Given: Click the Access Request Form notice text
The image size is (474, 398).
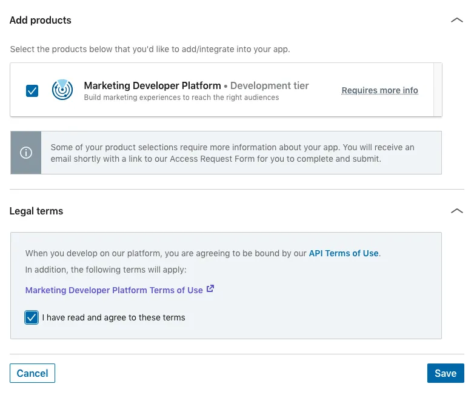Looking at the screenshot, I should 233,153.
